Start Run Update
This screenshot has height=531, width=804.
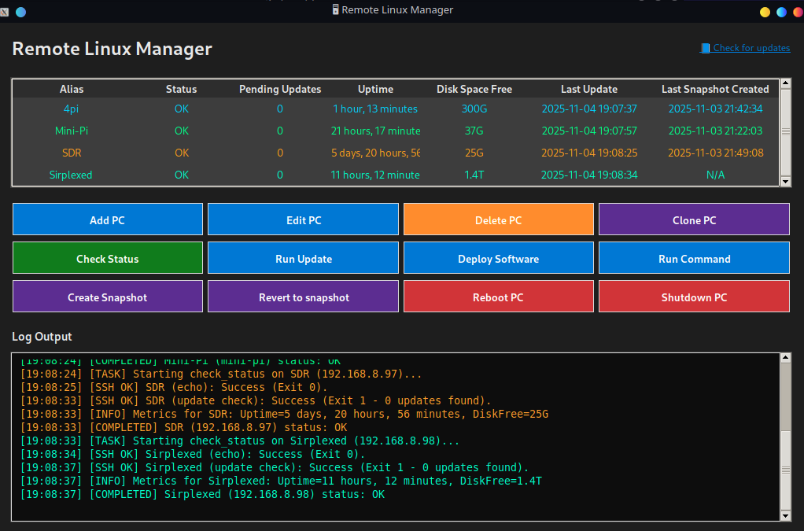click(x=303, y=257)
